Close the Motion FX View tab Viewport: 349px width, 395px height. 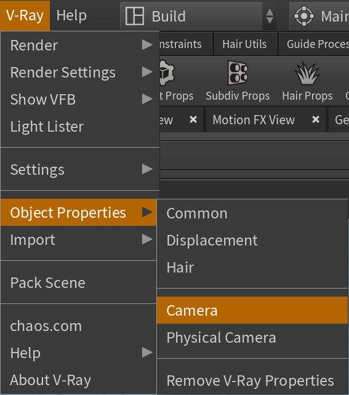(x=316, y=119)
